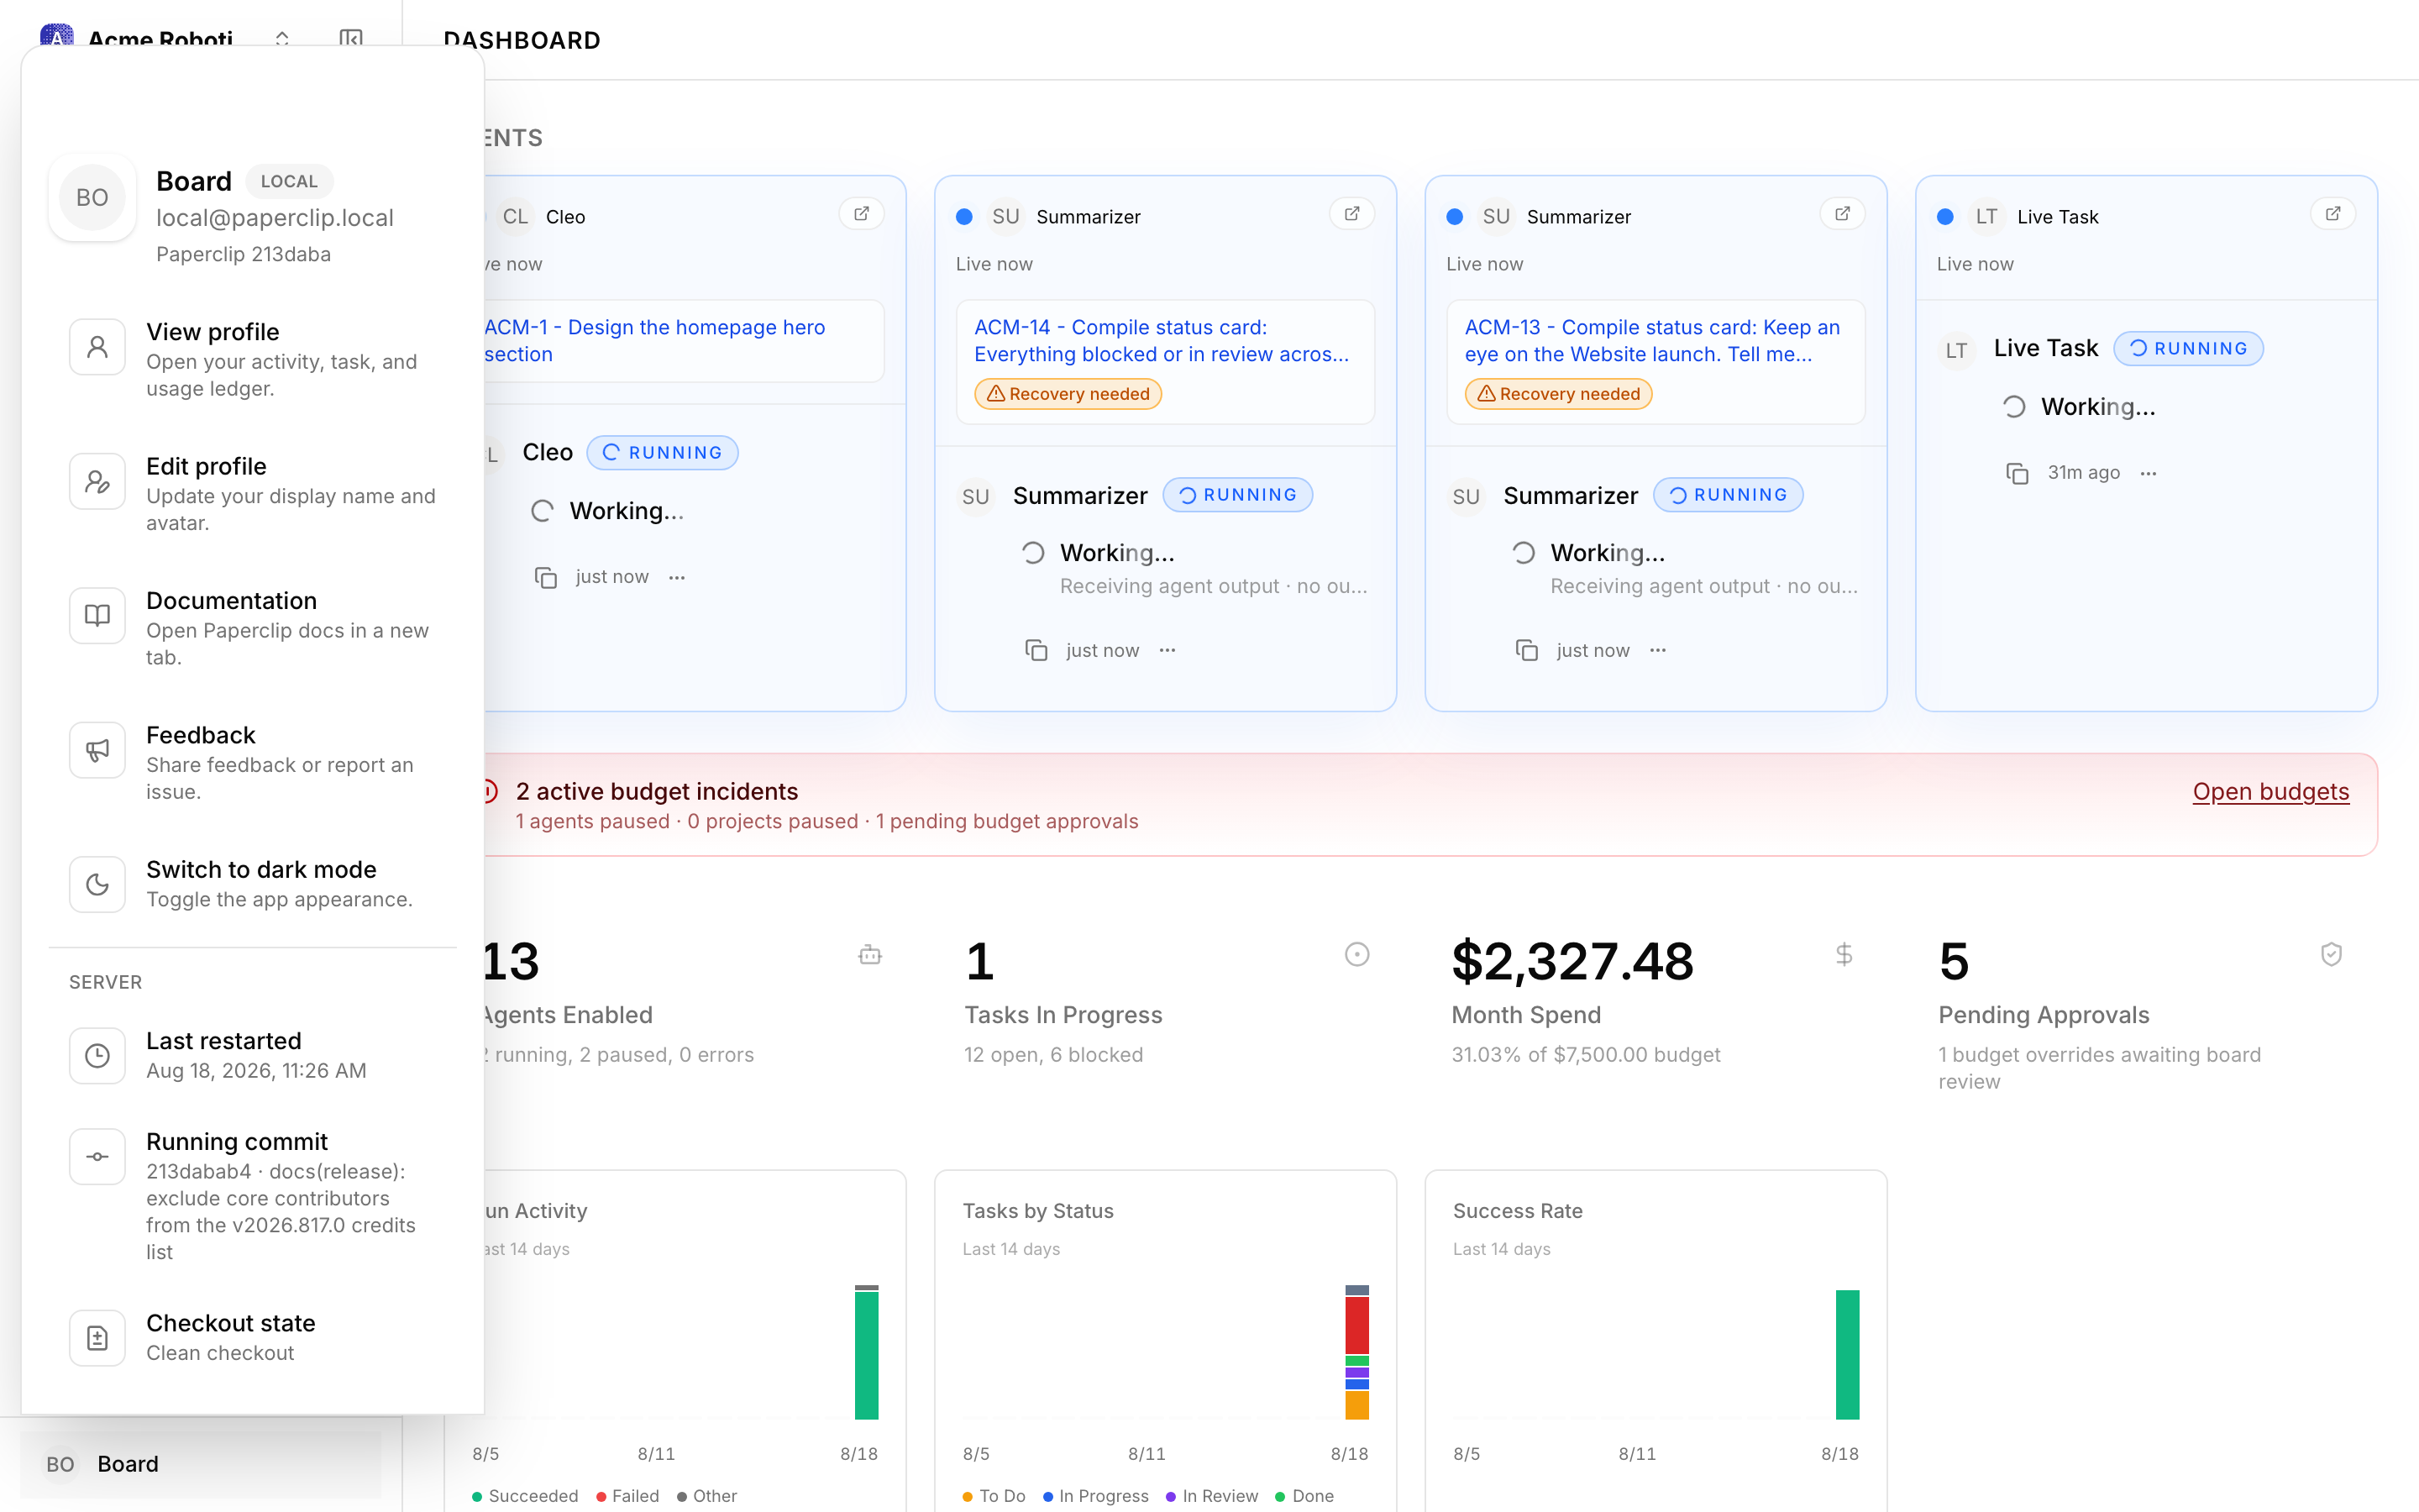The height and width of the screenshot is (1512, 2419).
Task: Open the more menu in the ACM-14 Summarizer card
Action: click(x=1168, y=650)
